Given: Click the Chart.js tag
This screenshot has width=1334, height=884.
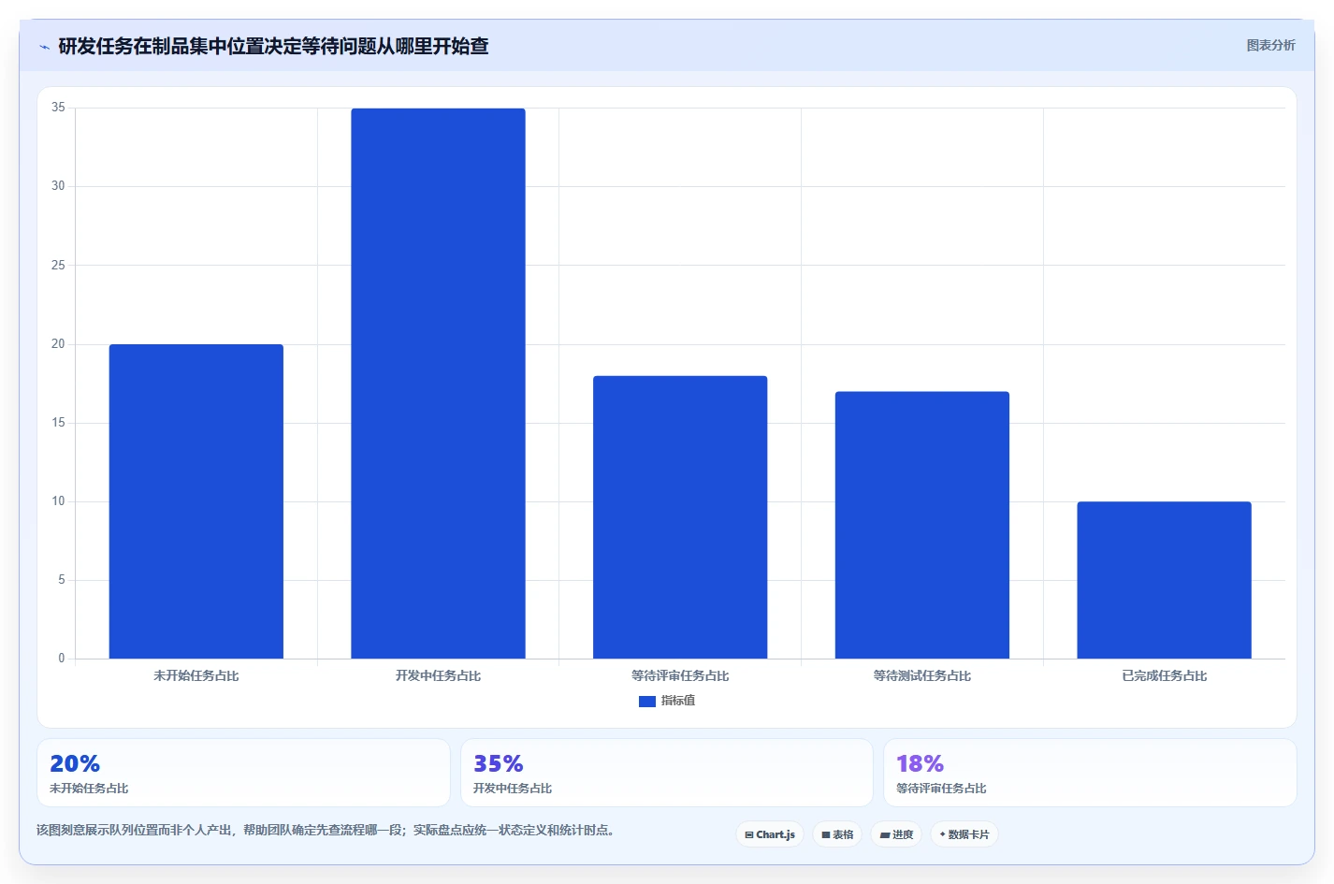Looking at the screenshot, I should tap(770, 834).
